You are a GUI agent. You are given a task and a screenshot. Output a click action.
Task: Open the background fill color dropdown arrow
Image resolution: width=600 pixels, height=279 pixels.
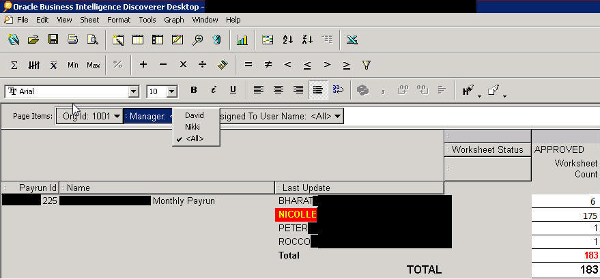click(504, 96)
